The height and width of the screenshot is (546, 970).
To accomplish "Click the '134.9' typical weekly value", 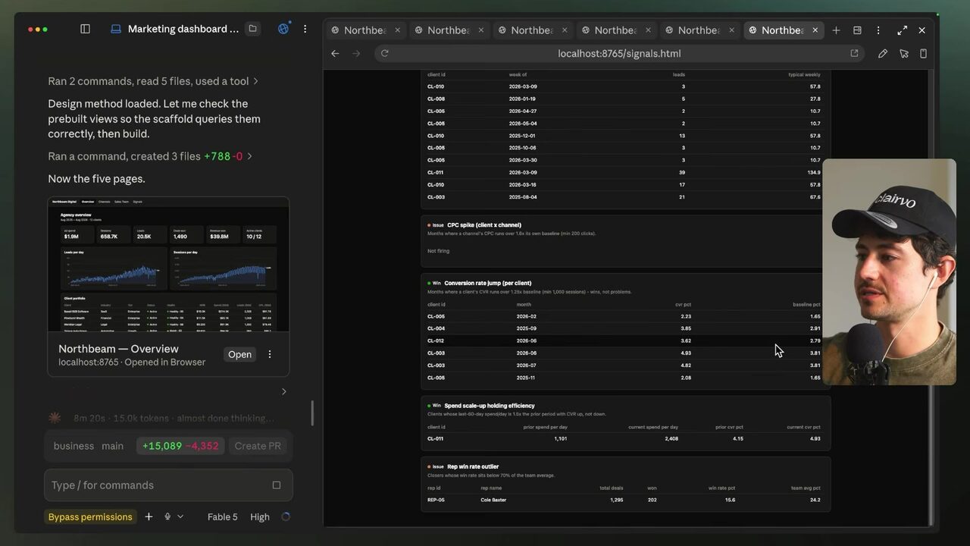I will pyautogui.click(x=814, y=172).
